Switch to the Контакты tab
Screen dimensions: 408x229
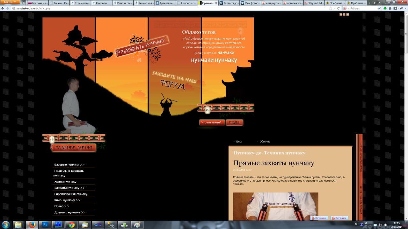[x=101, y=3]
